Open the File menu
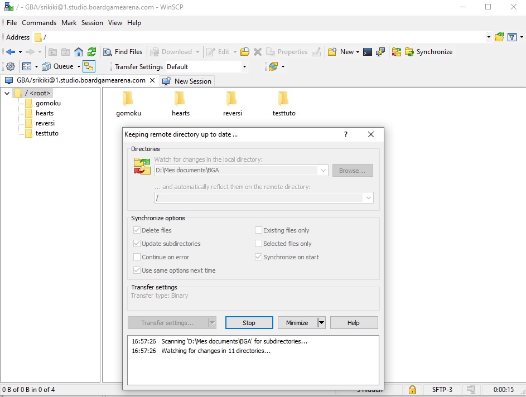Screen dimensions: 526x397 (x=12, y=23)
